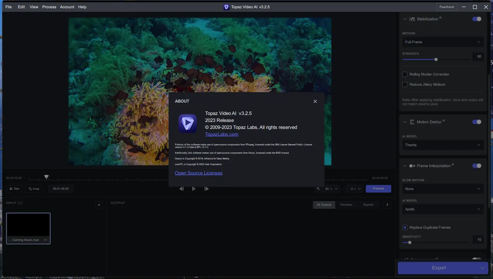Click the Export button
Screen dimensions: 493x279
(439, 268)
